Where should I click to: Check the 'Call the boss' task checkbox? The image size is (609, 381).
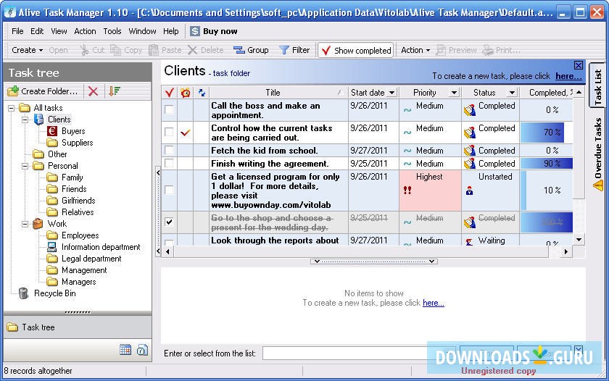click(x=169, y=110)
